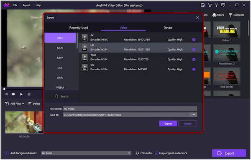Click the rewind playback button
Screen dimensions: 251x160
pos(6,94)
